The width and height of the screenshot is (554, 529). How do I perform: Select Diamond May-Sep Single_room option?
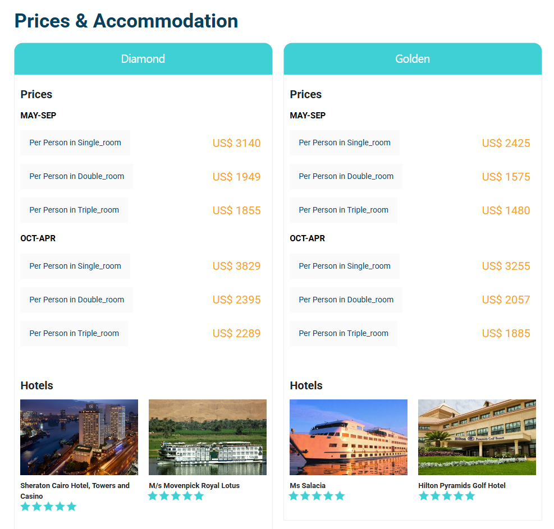pos(75,142)
